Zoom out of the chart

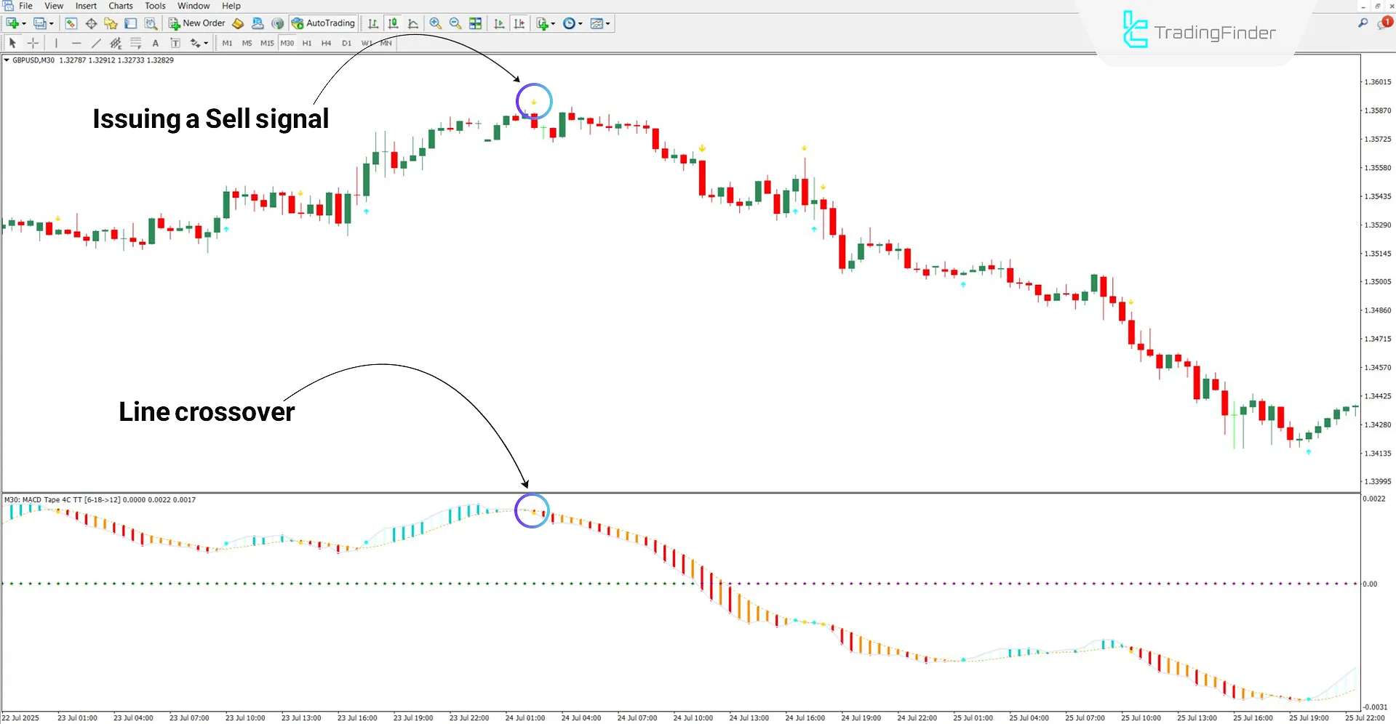tap(455, 23)
